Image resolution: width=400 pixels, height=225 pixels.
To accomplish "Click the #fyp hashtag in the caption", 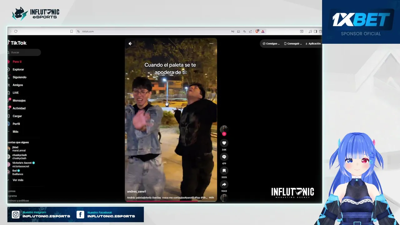I will pos(197,197).
